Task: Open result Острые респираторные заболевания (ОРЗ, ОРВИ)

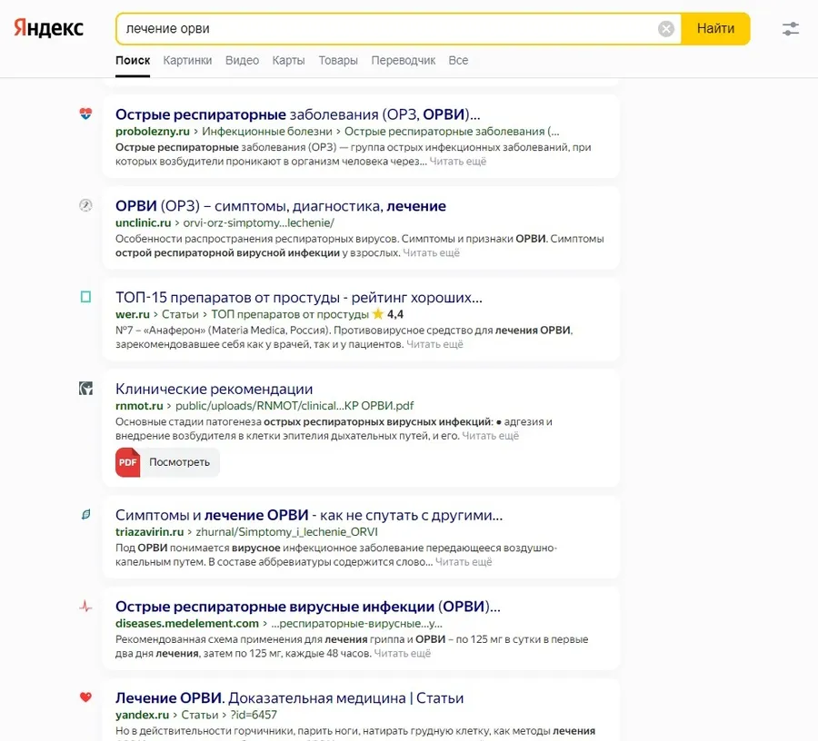Action: 298,114
